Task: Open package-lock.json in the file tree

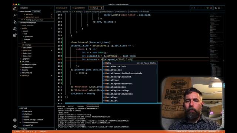Action: click(29, 64)
